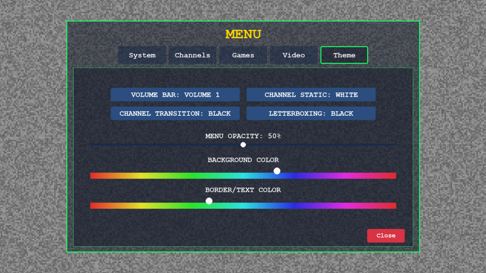Change the Channel Static color setting
The height and width of the screenshot is (273, 486).
311,95
